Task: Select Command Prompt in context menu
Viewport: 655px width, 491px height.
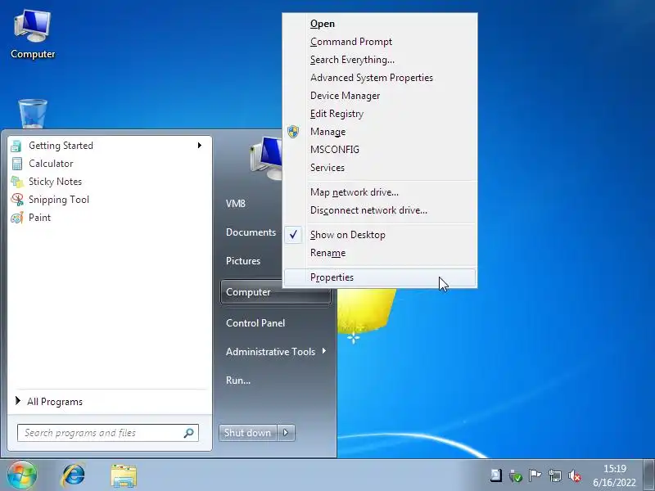Action: click(380, 42)
